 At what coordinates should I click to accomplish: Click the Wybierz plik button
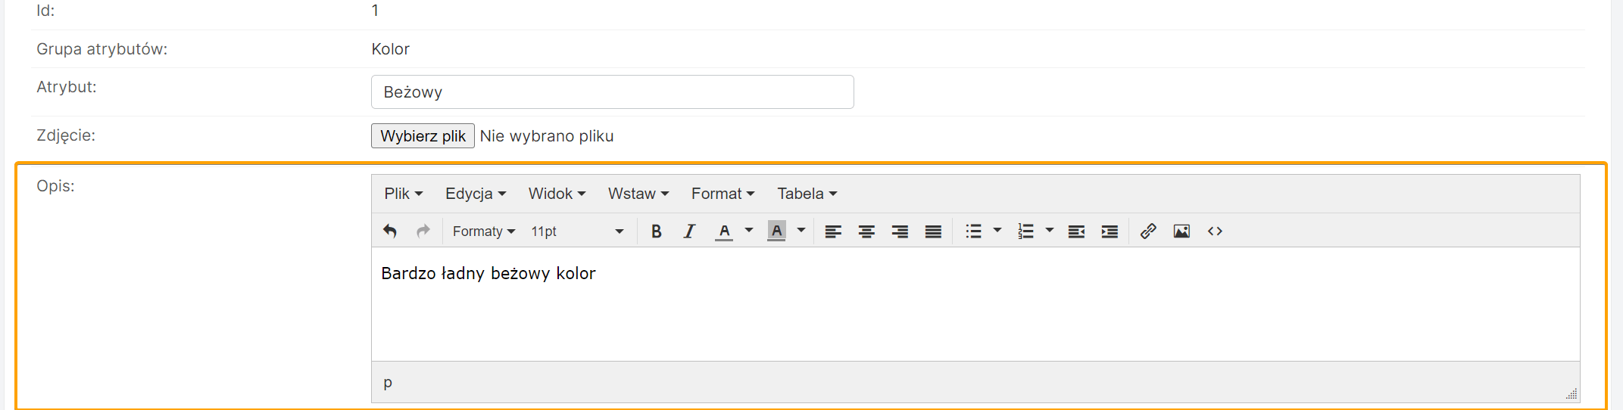423,136
